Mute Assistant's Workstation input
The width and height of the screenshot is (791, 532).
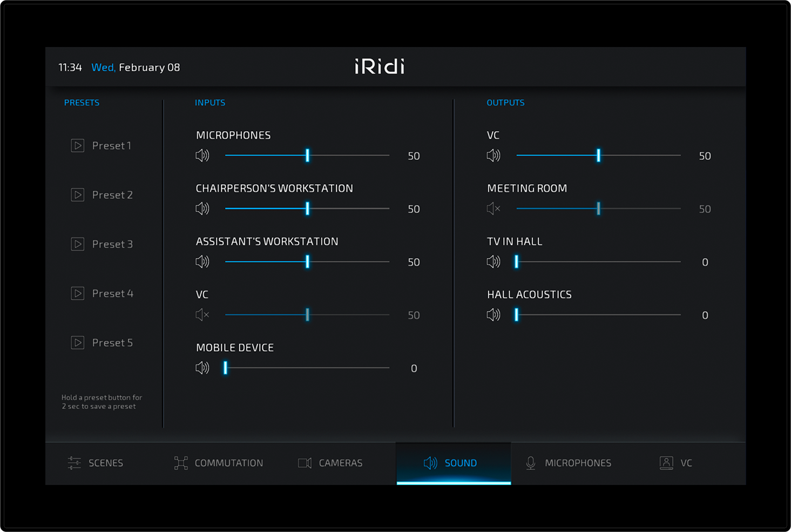pyautogui.click(x=202, y=262)
